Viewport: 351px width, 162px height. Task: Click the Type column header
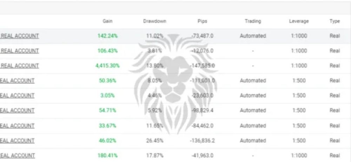click(335, 21)
